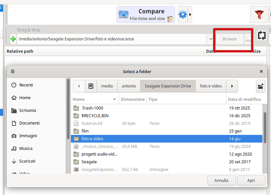Go to Home in the sidebar

(x=37, y=97)
